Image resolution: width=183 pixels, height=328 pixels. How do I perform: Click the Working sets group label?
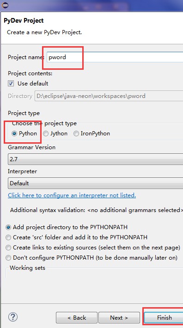pos(27,268)
